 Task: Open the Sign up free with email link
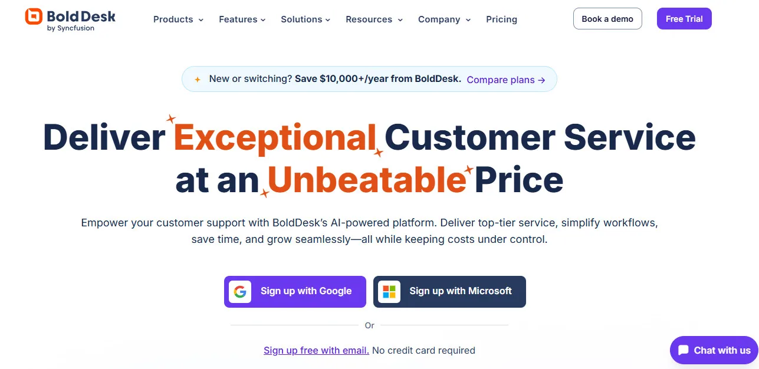point(316,350)
